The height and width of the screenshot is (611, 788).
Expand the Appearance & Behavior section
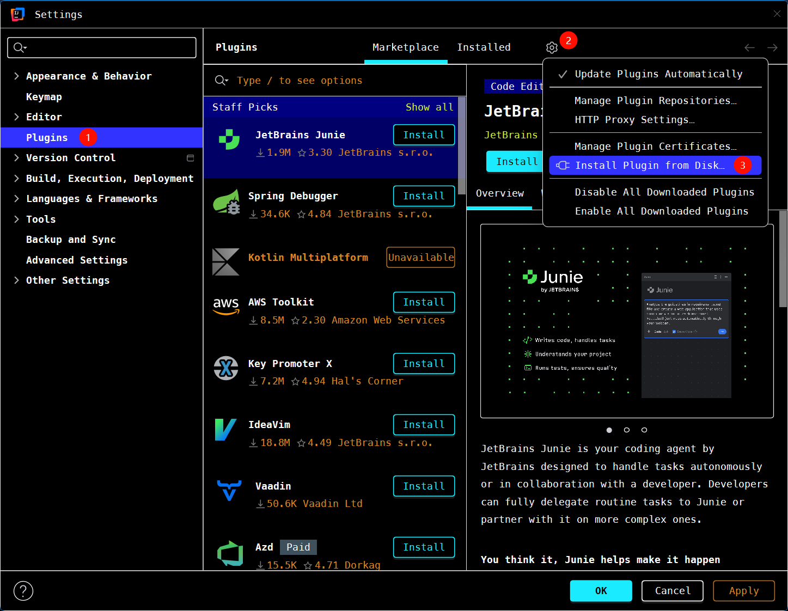tap(17, 76)
